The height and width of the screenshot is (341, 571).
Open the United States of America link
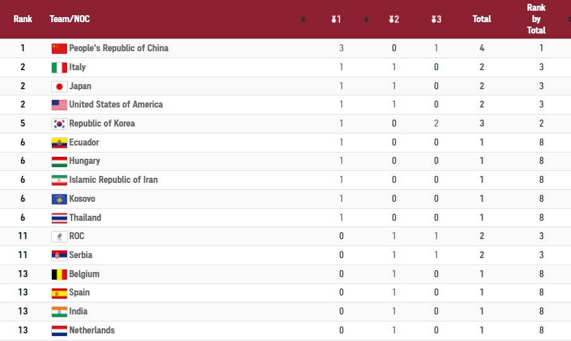tap(116, 104)
